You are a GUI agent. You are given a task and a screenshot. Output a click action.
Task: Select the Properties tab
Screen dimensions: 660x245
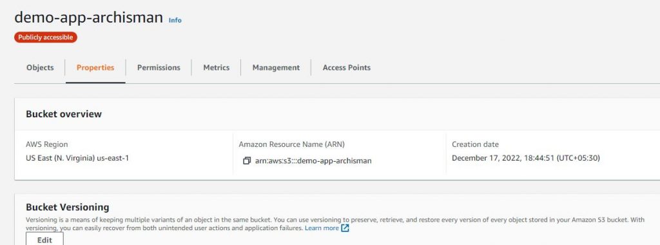tap(95, 67)
